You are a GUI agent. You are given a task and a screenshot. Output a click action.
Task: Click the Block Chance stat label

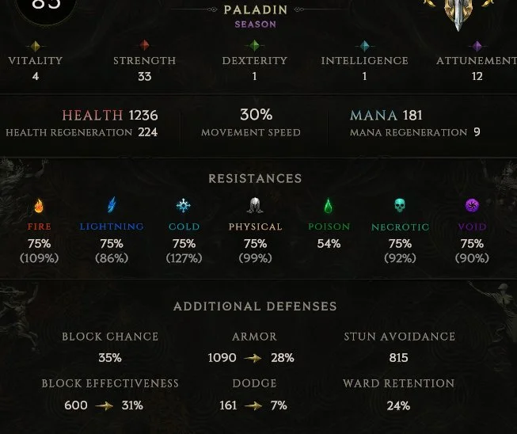pyautogui.click(x=110, y=337)
